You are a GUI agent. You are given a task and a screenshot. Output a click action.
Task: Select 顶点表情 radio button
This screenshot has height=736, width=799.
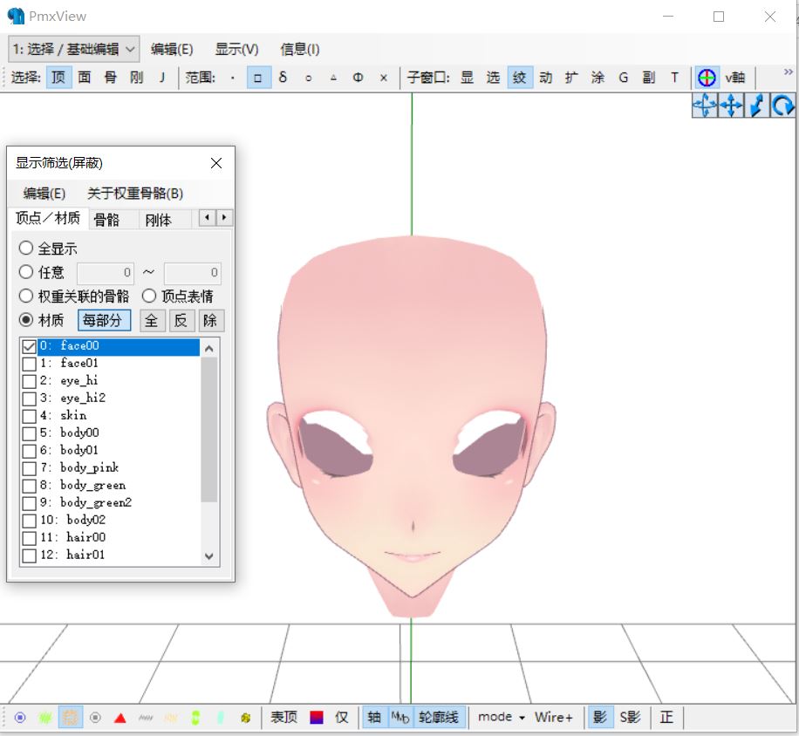149,296
